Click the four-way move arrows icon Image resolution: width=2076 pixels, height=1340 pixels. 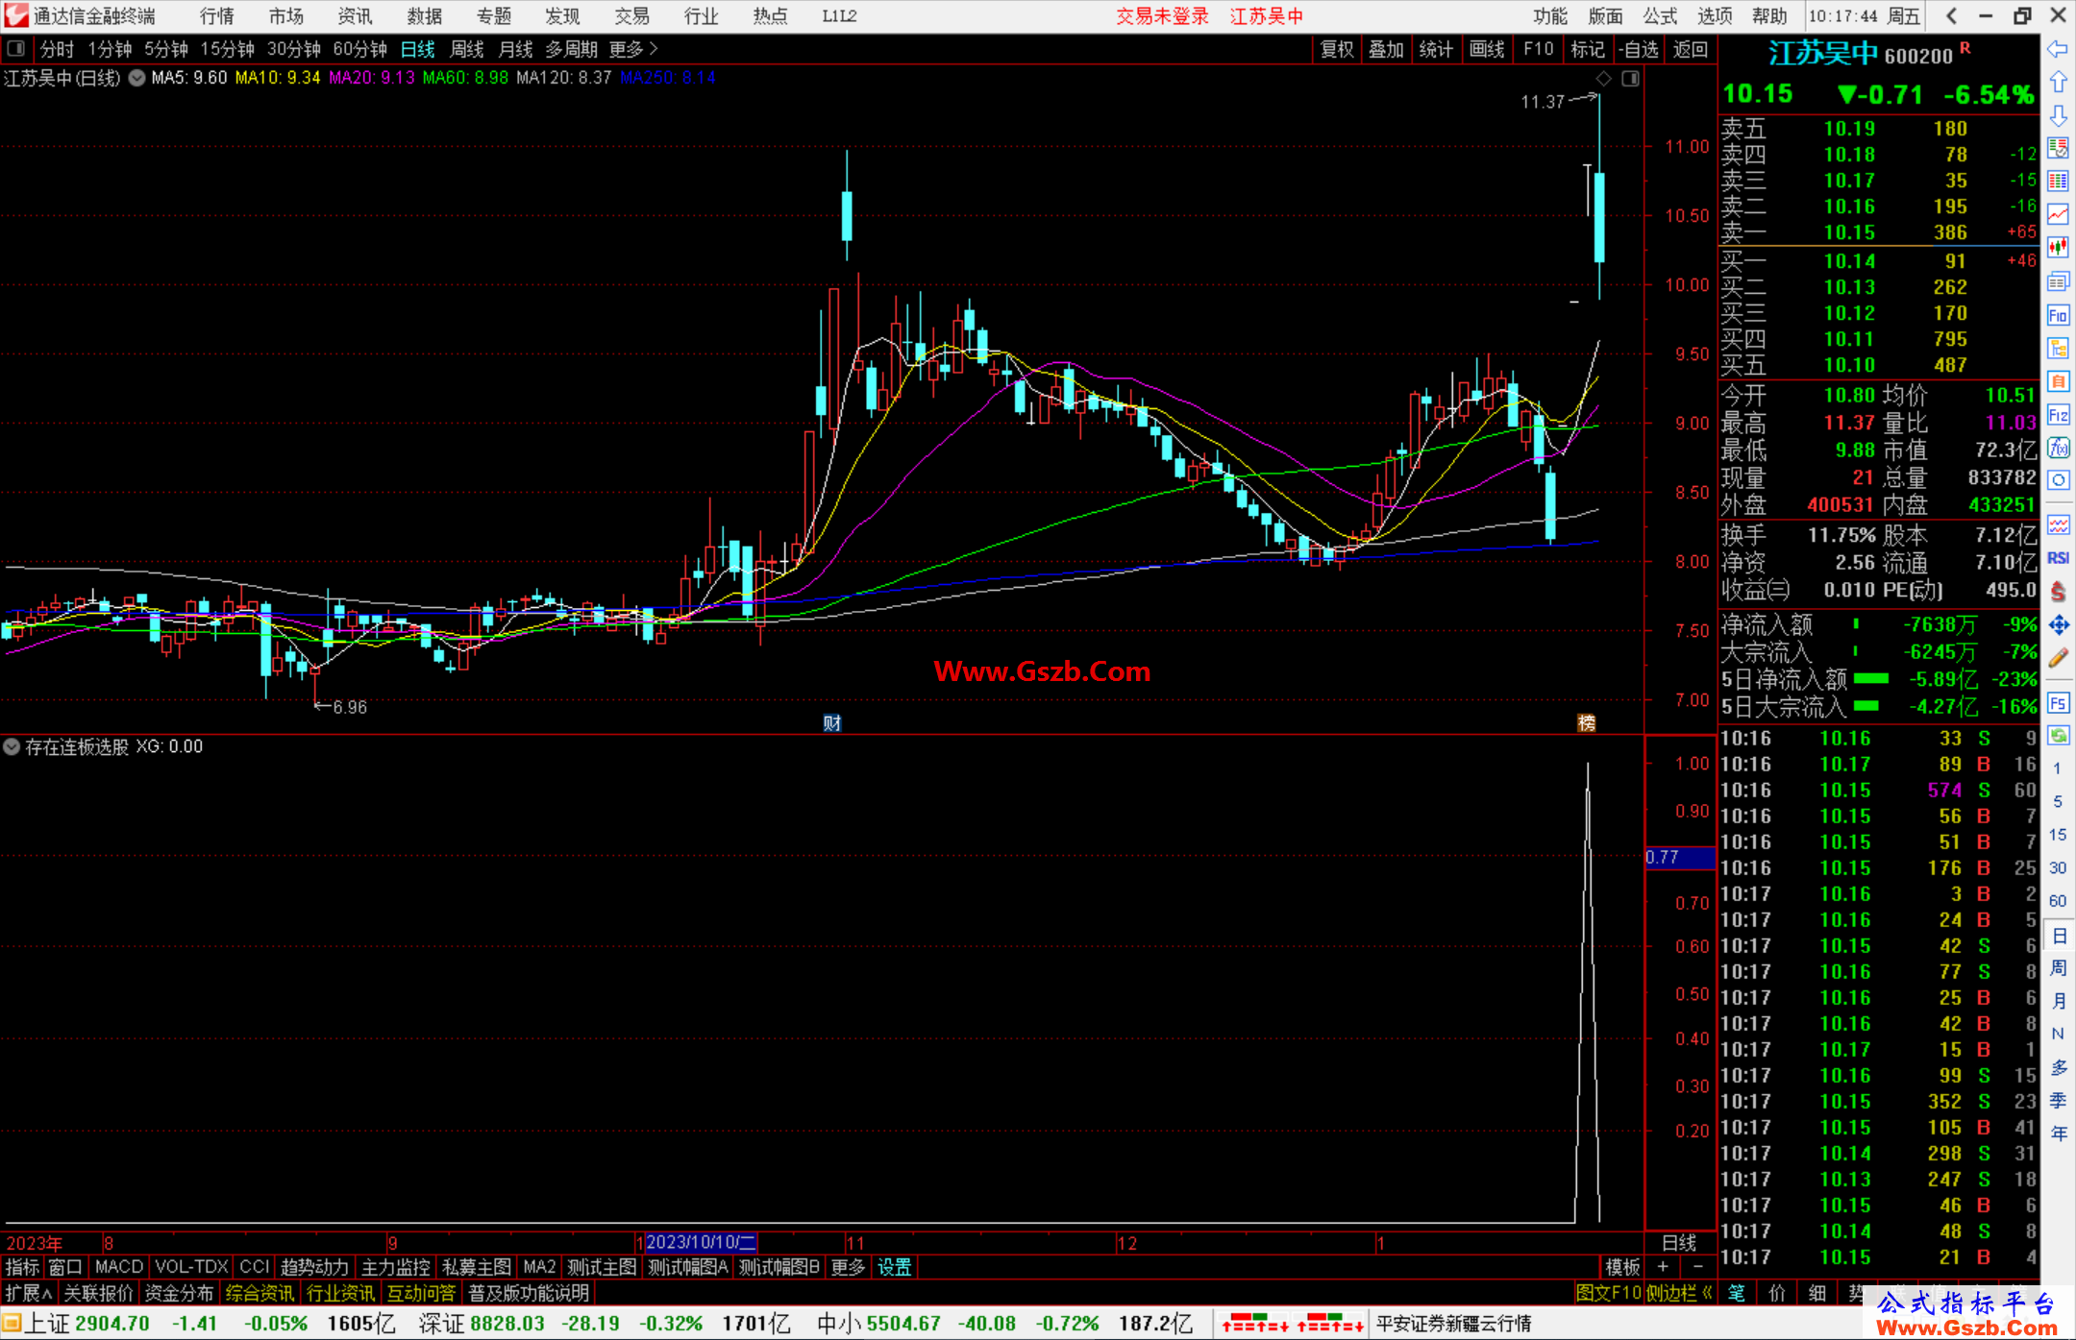coord(2058,625)
